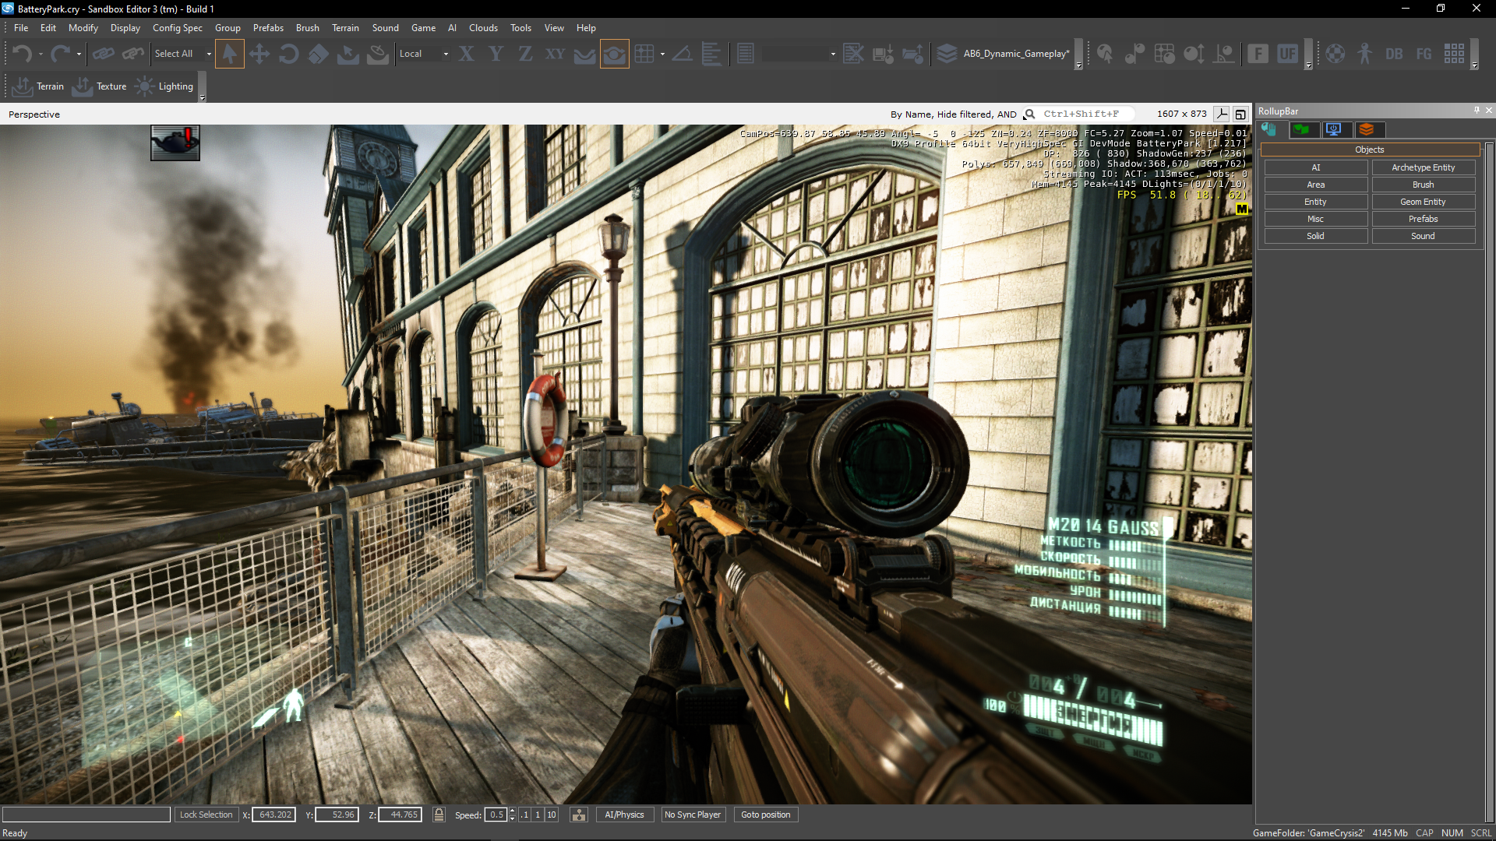Click the Freeze F icon

1258,54
